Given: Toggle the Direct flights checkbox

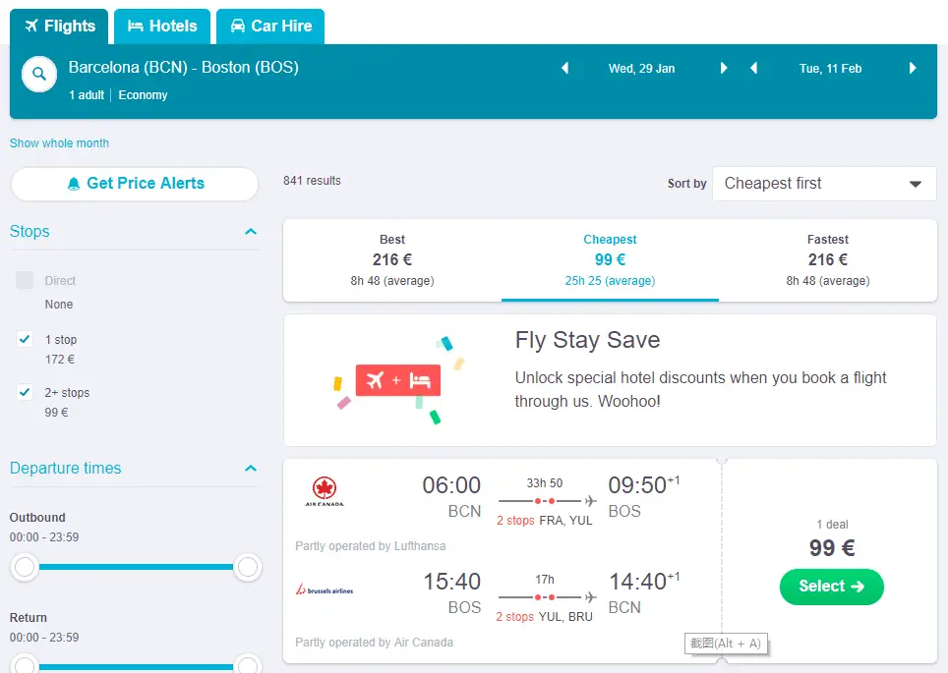Looking at the screenshot, I should coord(25,281).
